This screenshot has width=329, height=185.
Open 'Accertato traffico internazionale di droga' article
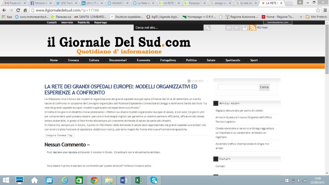242,146
